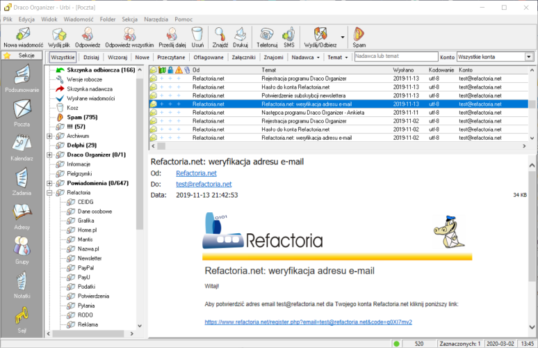Open Znajdź search tool
The height and width of the screenshot is (348, 538).
[x=220, y=38]
